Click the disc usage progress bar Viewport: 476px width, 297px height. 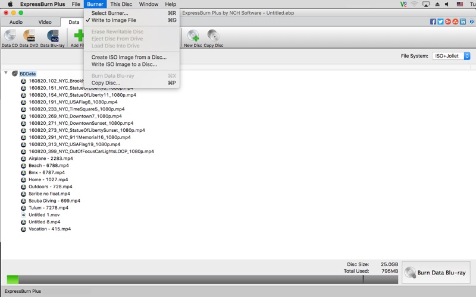[x=202, y=279]
